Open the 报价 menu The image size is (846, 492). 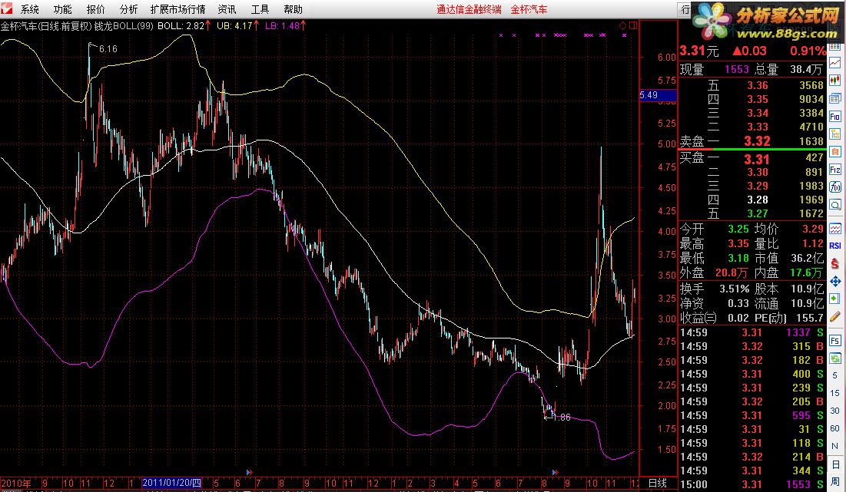tap(95, 9)
